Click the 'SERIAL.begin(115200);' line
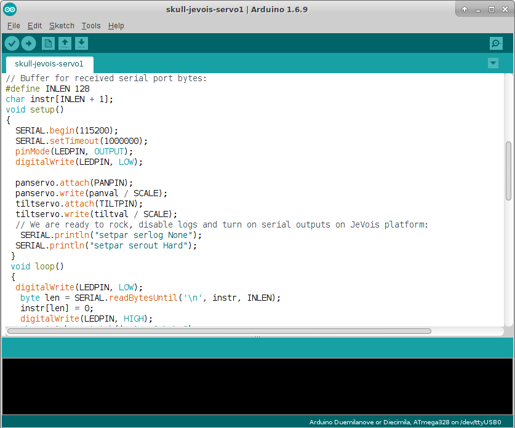Image resolution: width=515 pixels, height=428 pixels. tap(66, 130)
